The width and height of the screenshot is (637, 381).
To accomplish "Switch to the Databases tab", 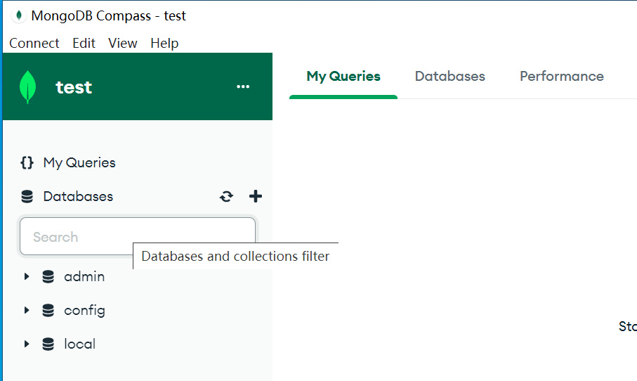I will [449, 77].
